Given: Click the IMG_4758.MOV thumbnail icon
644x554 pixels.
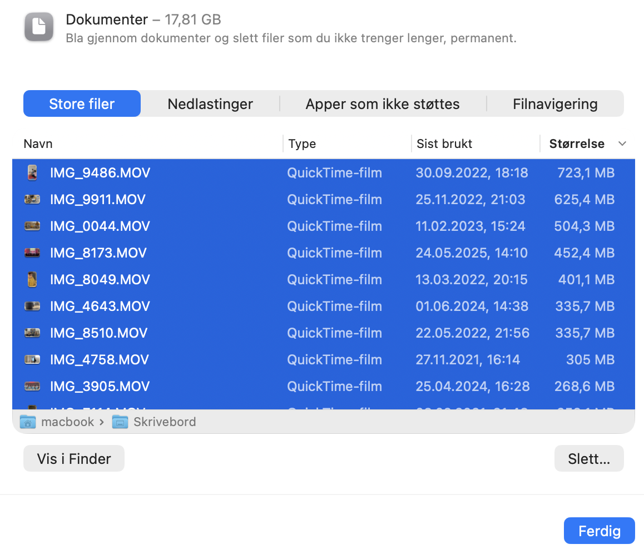Looking at the screenshot, I should [x=32, y=360].
